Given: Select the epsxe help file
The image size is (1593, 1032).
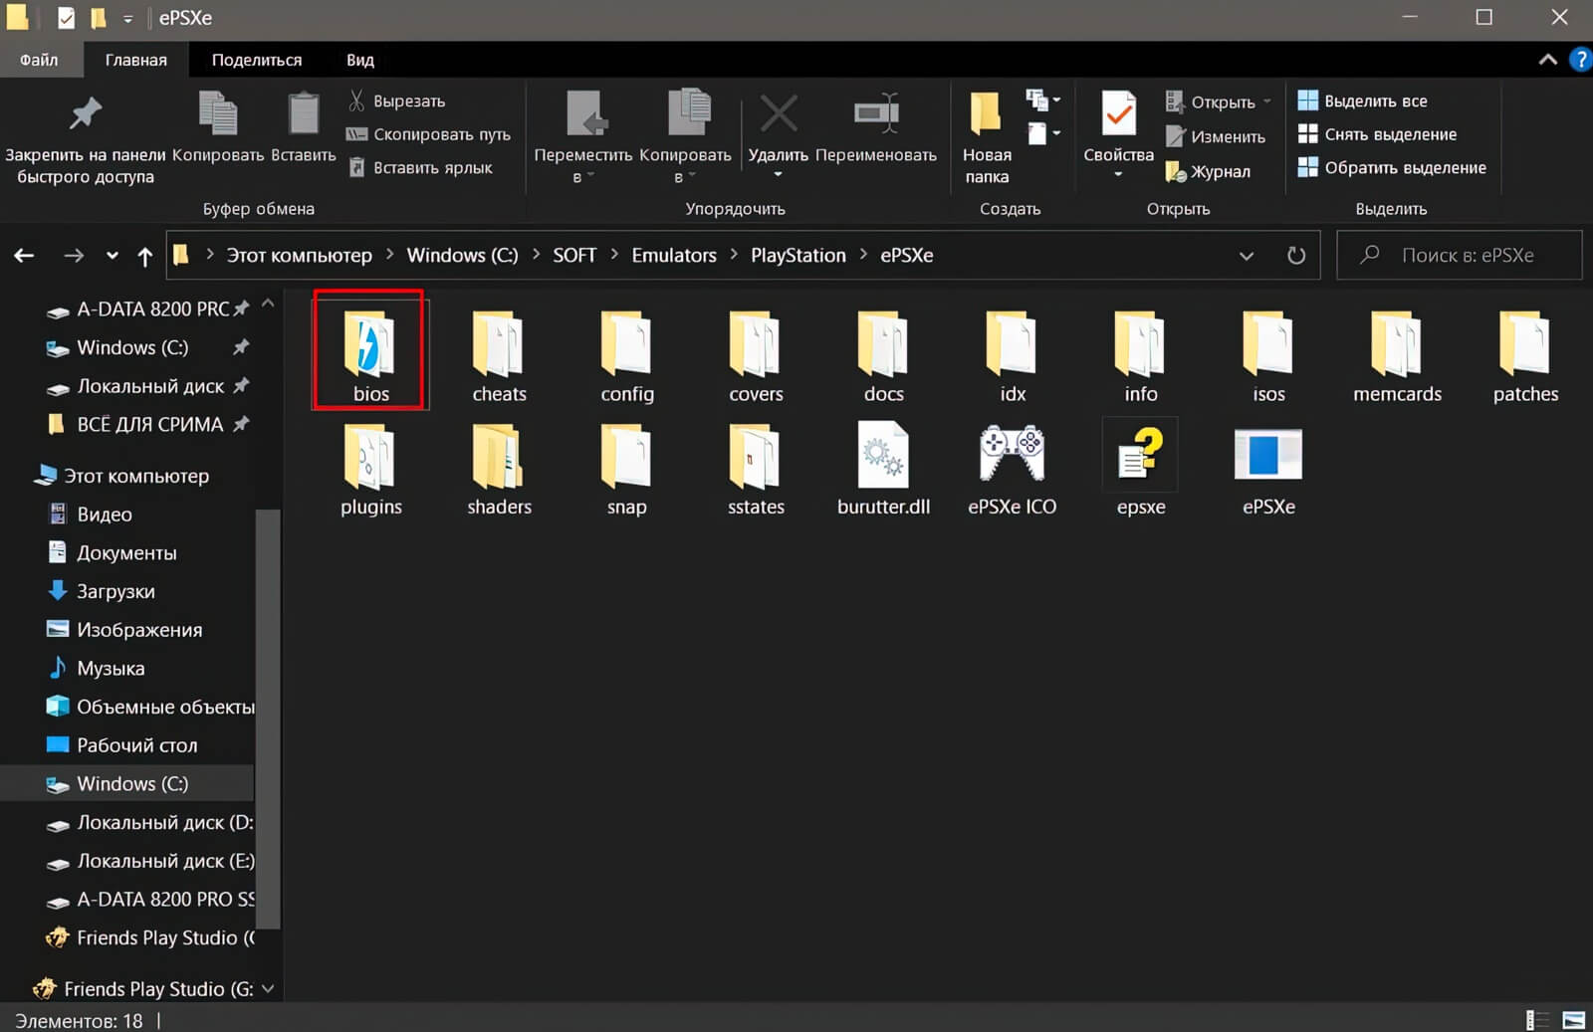Looking at the screenshot, I should click(x=1141, y=469).
